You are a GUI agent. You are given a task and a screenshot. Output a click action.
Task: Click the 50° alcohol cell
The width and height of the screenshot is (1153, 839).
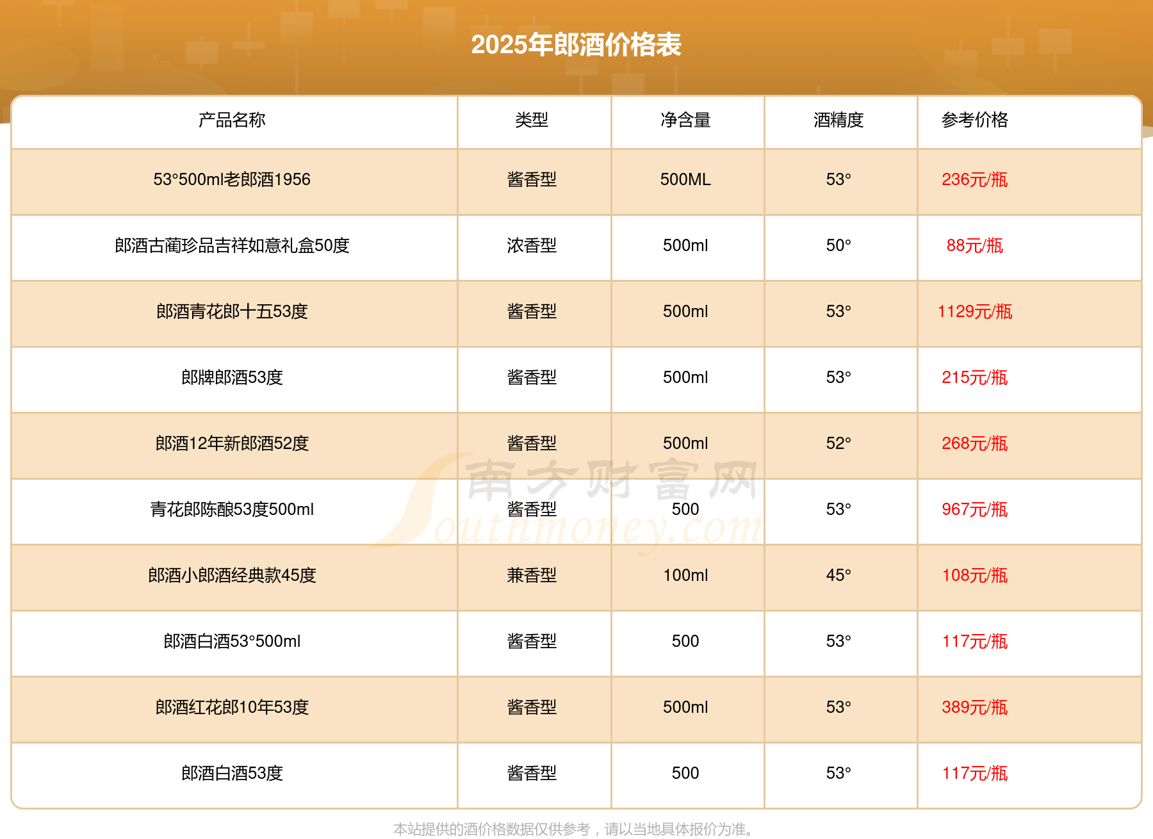click(838, 245)
